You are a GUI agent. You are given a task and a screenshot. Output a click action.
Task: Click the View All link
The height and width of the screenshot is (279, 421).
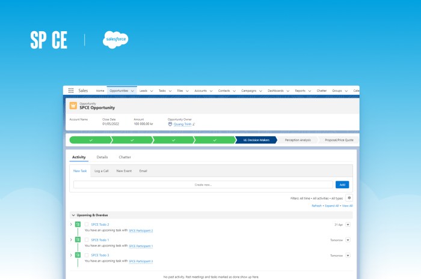(x=348, y=206)
